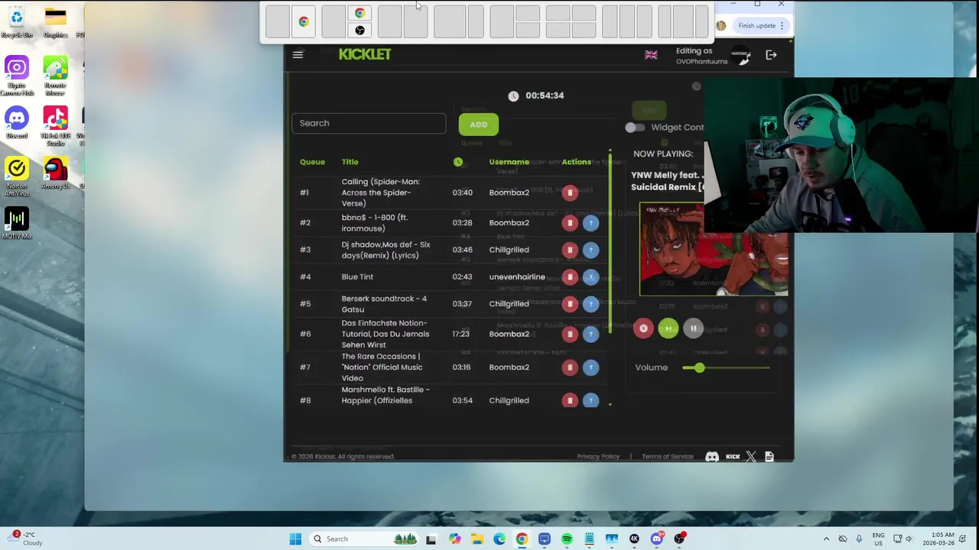This screenshot has width=979, height=550.
Task: Move Berserk soundtrack up in queue
Action: (590, 304)
